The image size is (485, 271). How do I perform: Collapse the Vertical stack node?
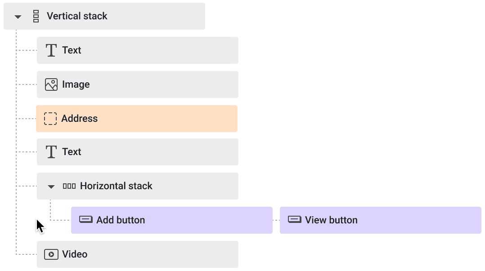(x=18, y=17)
